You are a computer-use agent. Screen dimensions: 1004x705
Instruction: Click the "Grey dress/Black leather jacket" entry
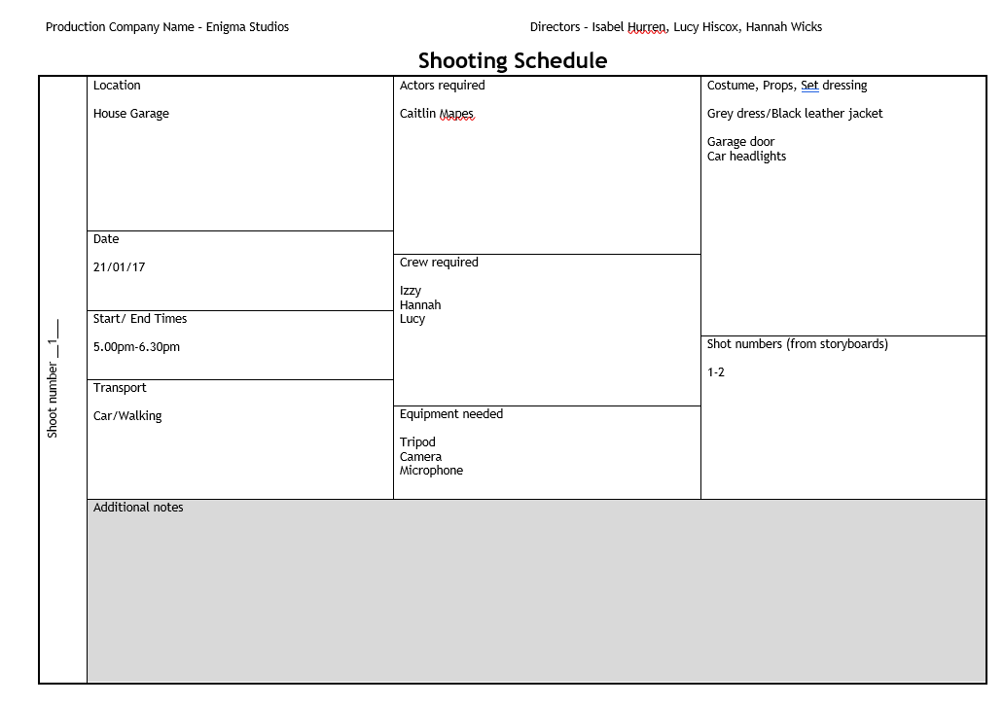click(x=795, y=114)
